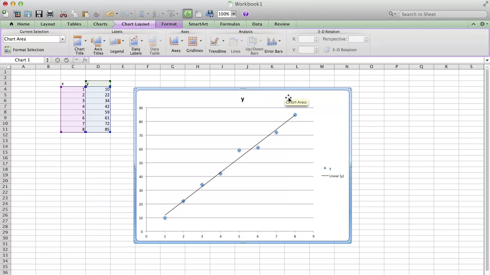490x275 pixels.
Task: Click the Axis Titles button
Action: click(98, 45)
